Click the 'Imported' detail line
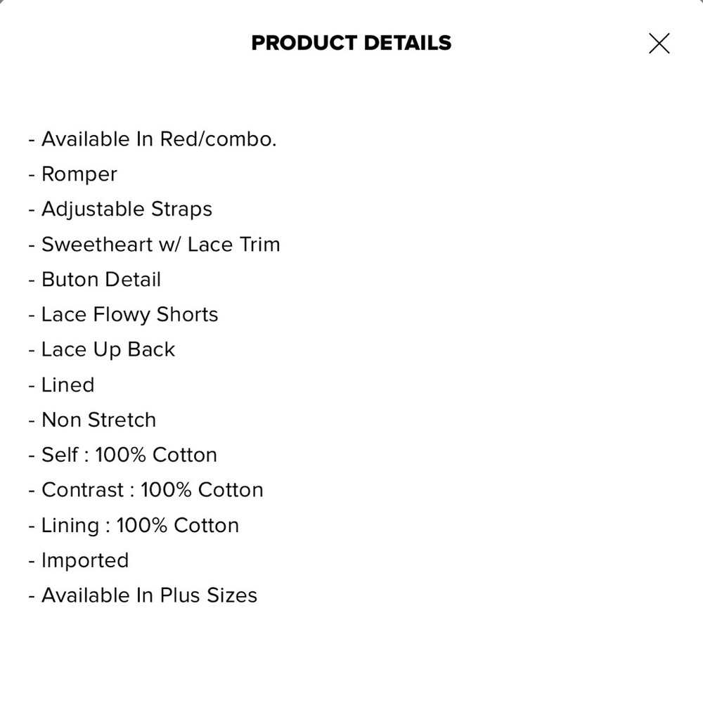This screenshot has width=703, height=703. 85,560
